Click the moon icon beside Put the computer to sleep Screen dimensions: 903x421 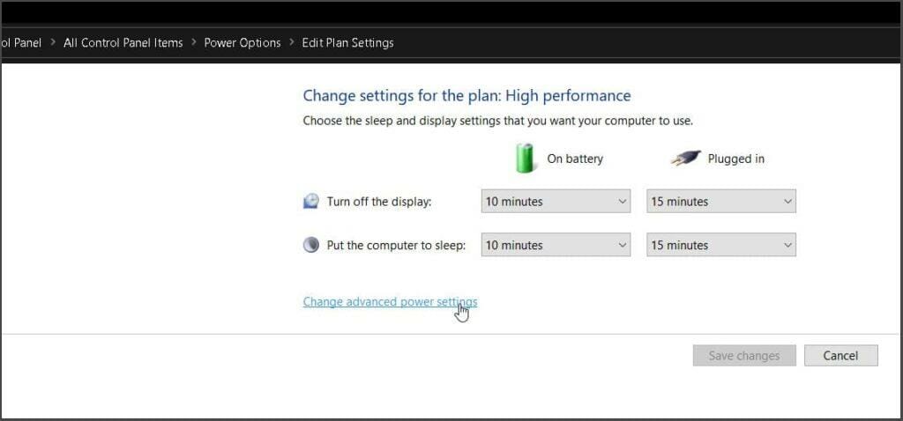click(311, 245)
